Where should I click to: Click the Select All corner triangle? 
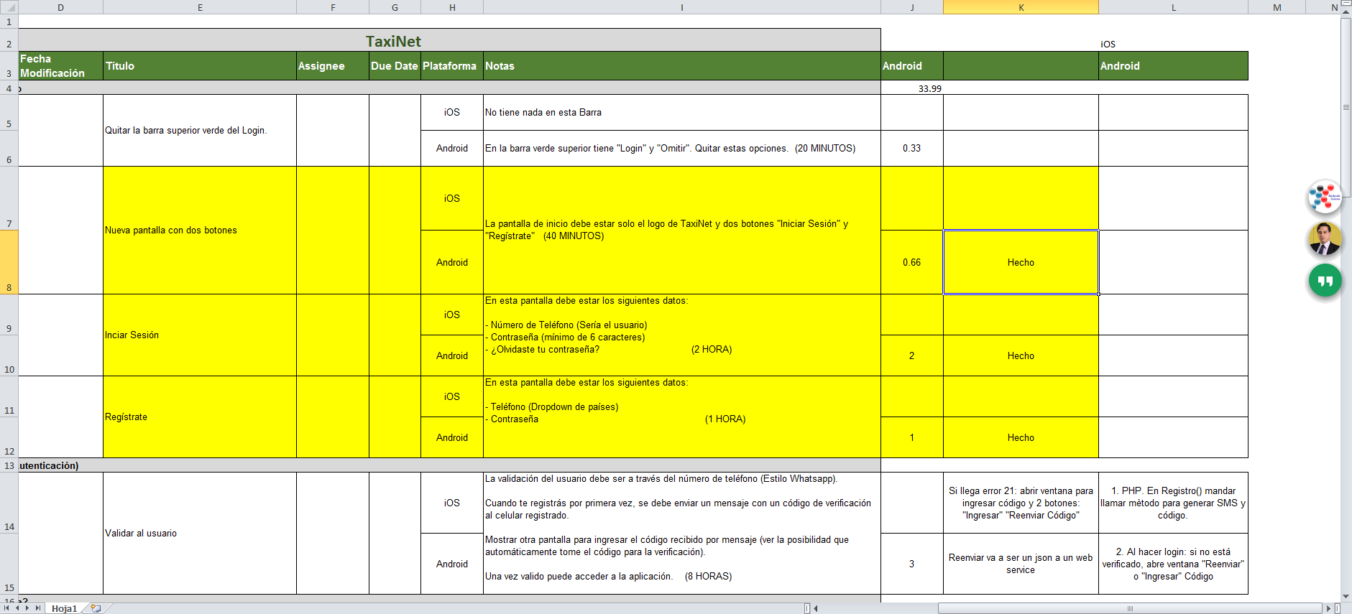pos(9,7)
